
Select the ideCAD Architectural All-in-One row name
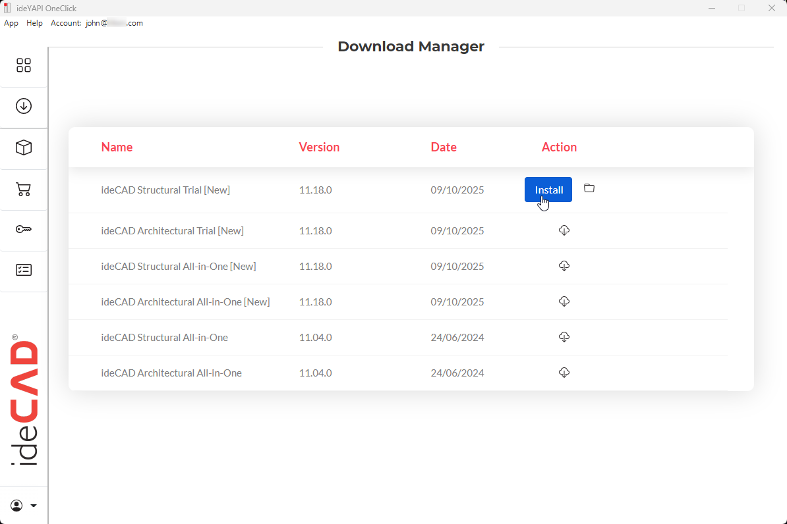pyautogui.click(x=171, y=373)
